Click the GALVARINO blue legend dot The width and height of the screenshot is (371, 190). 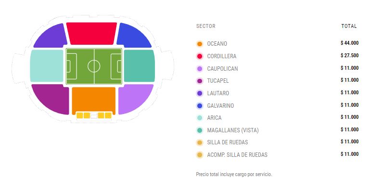200,105
